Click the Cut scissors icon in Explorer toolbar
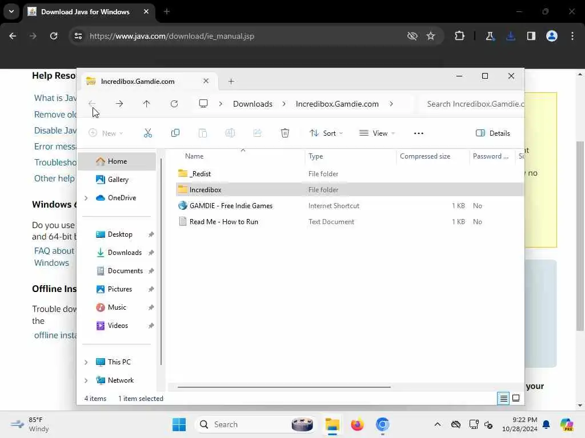585x438 pixels. coord(148,133)
